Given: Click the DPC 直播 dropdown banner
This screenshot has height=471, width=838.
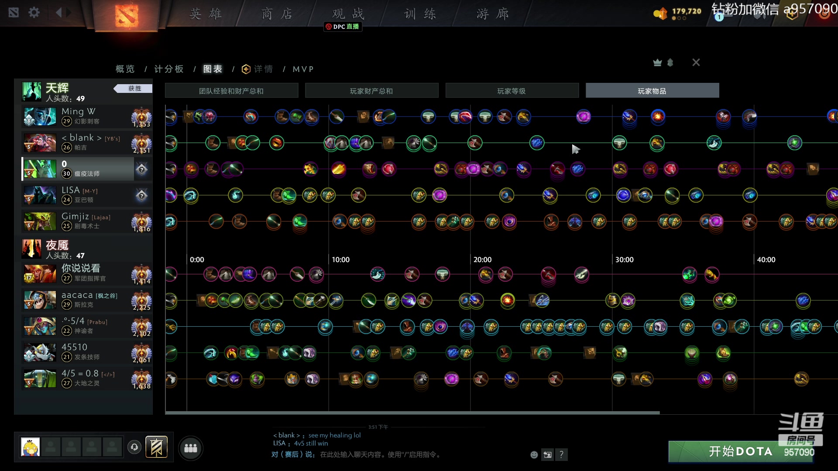Looking at the screenshot, I should [342, 27].
